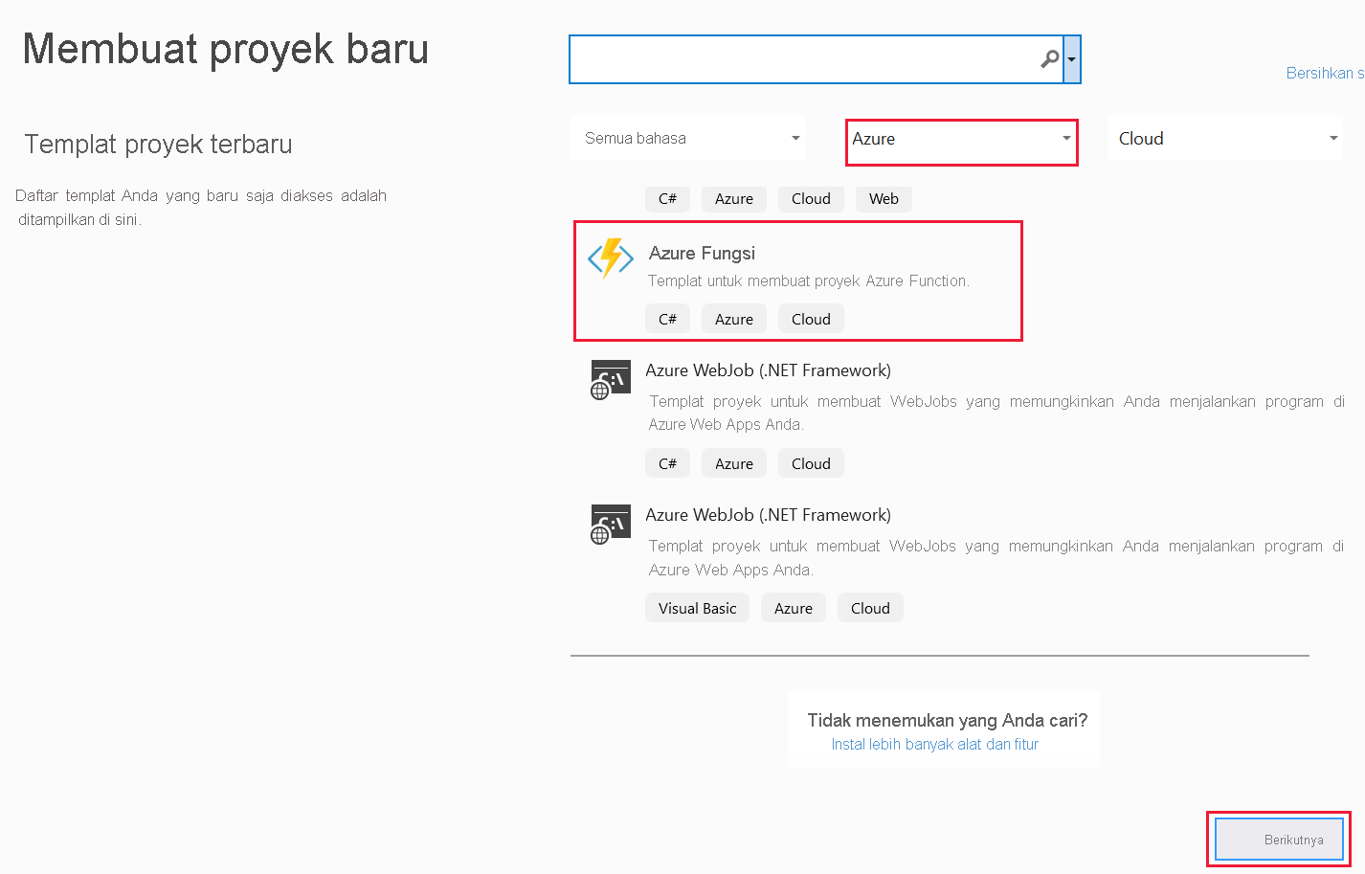Click Cloud tag under Azure Fungsi

click(811, 319)
